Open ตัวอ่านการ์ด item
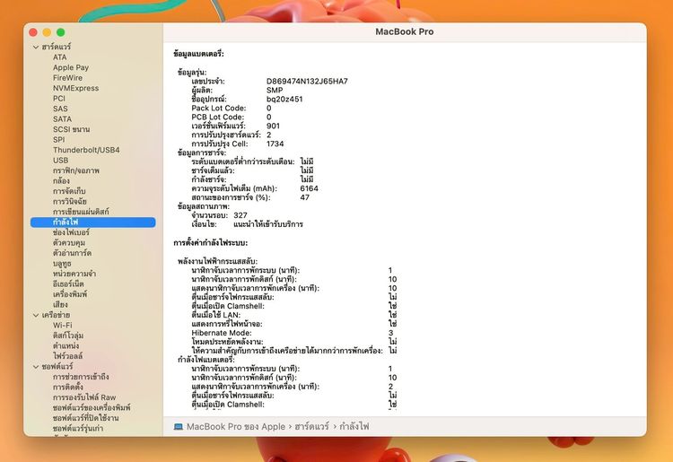Viewport: 673px width, 462px height. pos(72,253)
